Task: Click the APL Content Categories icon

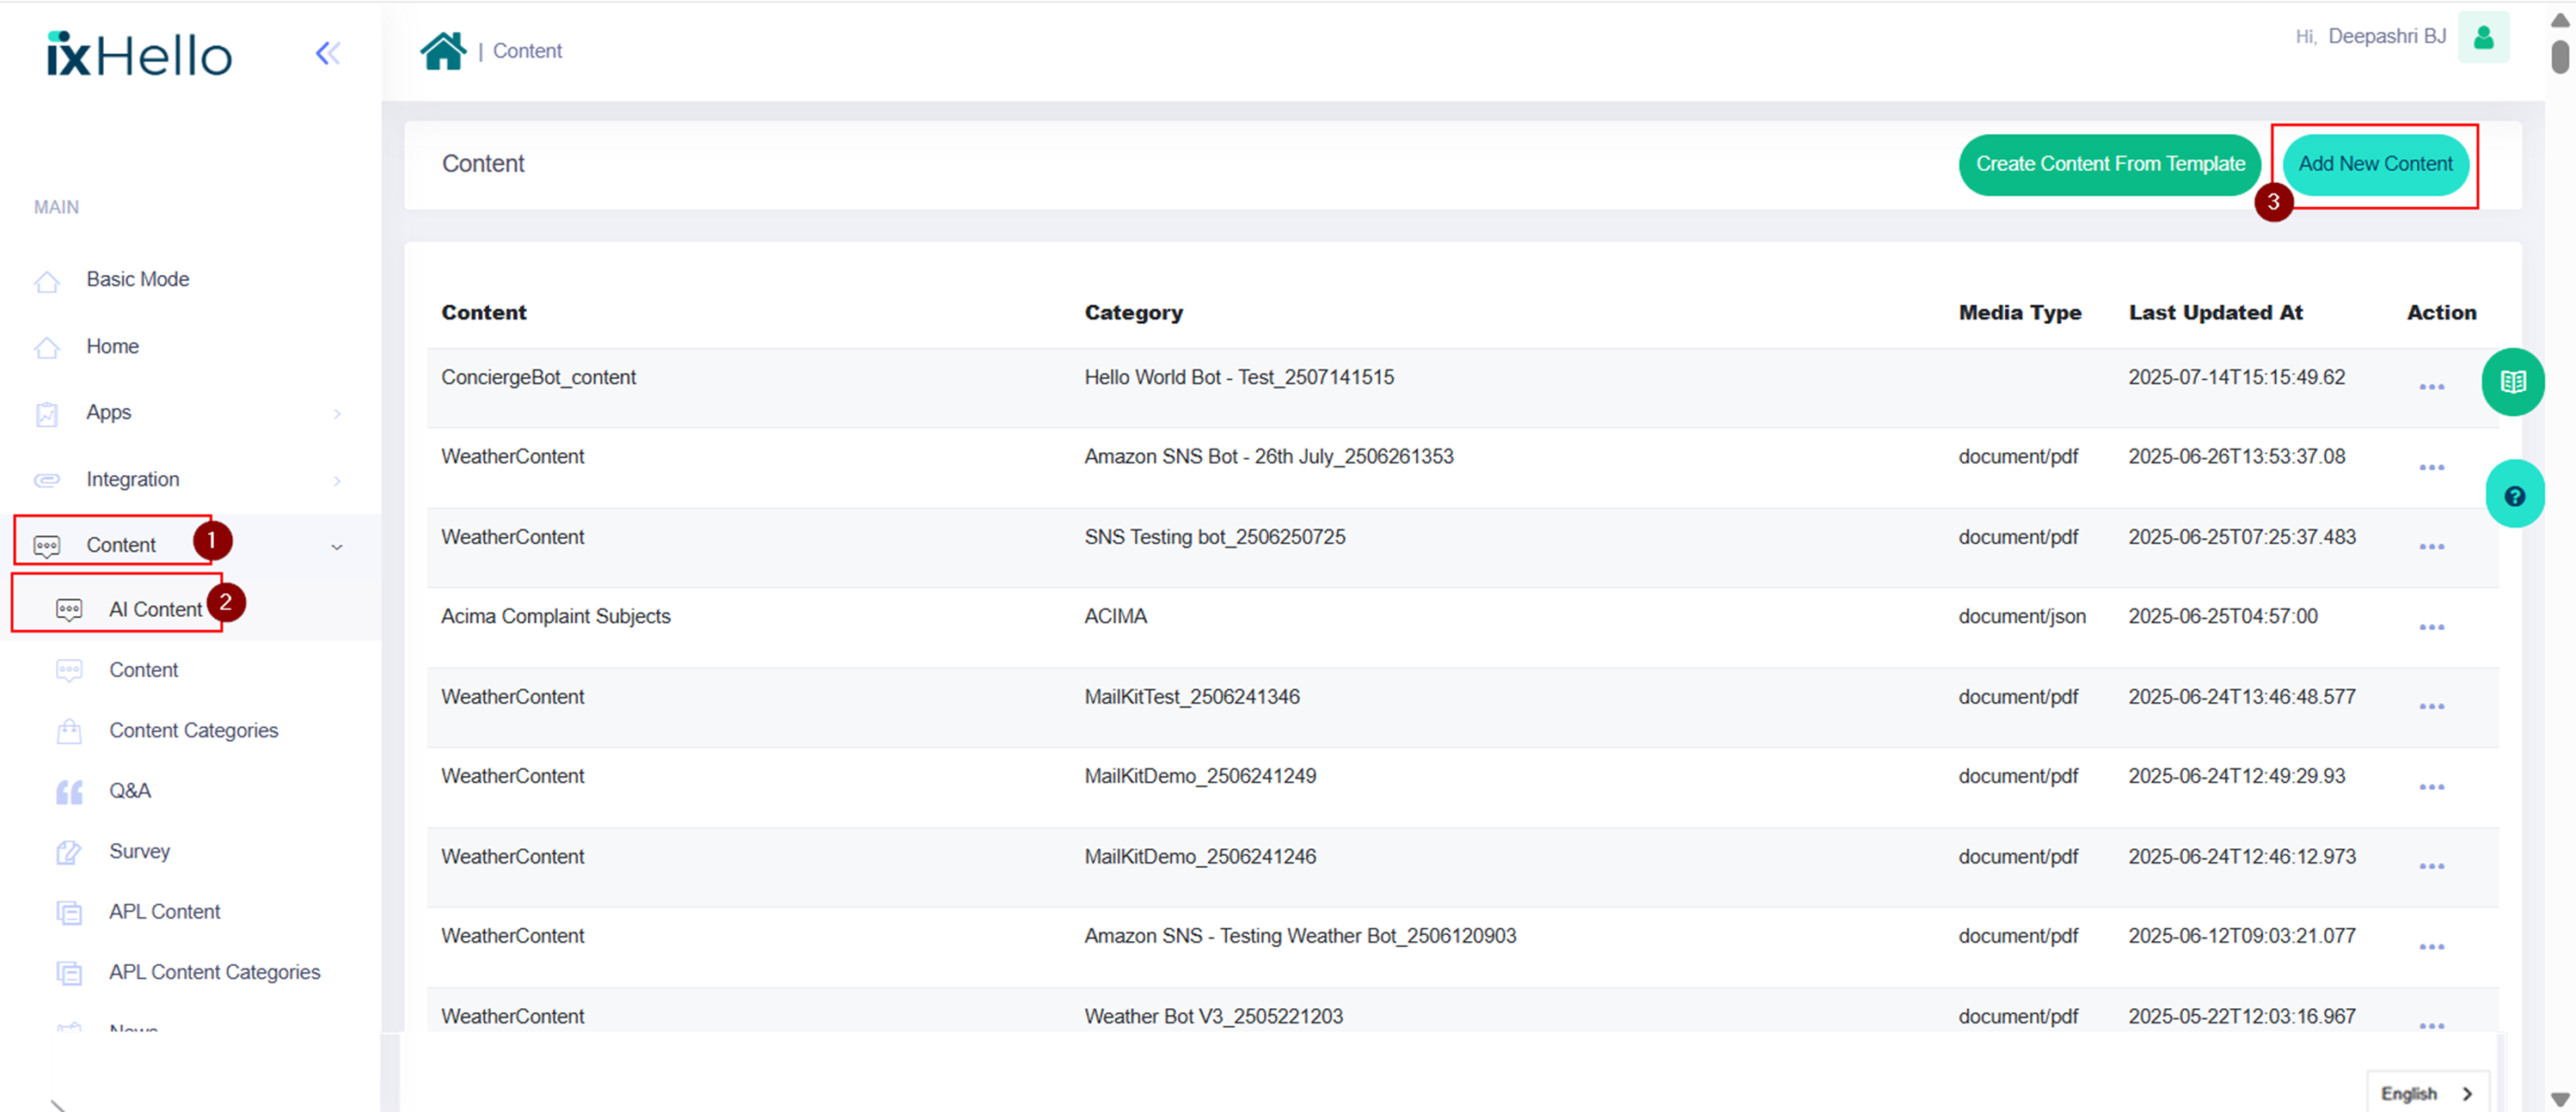Action: [69, 973]
